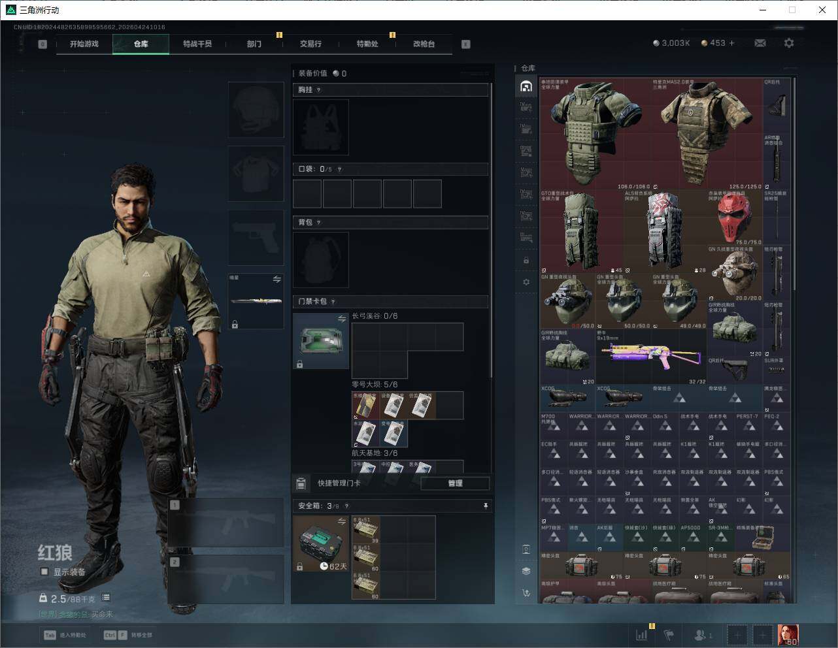The image size is (838, 648).
Task: Click 转移全部 transfer all button
Action: 128,635
